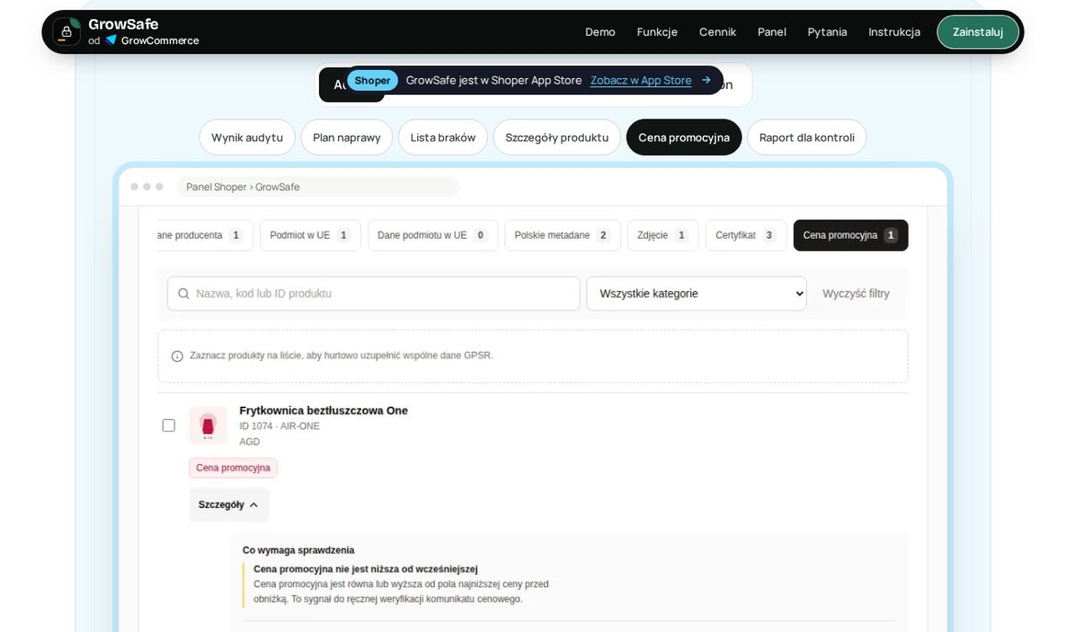Click the Shoper badge in the banner
The image size is (1066, 632).
[x=372, y=80]
